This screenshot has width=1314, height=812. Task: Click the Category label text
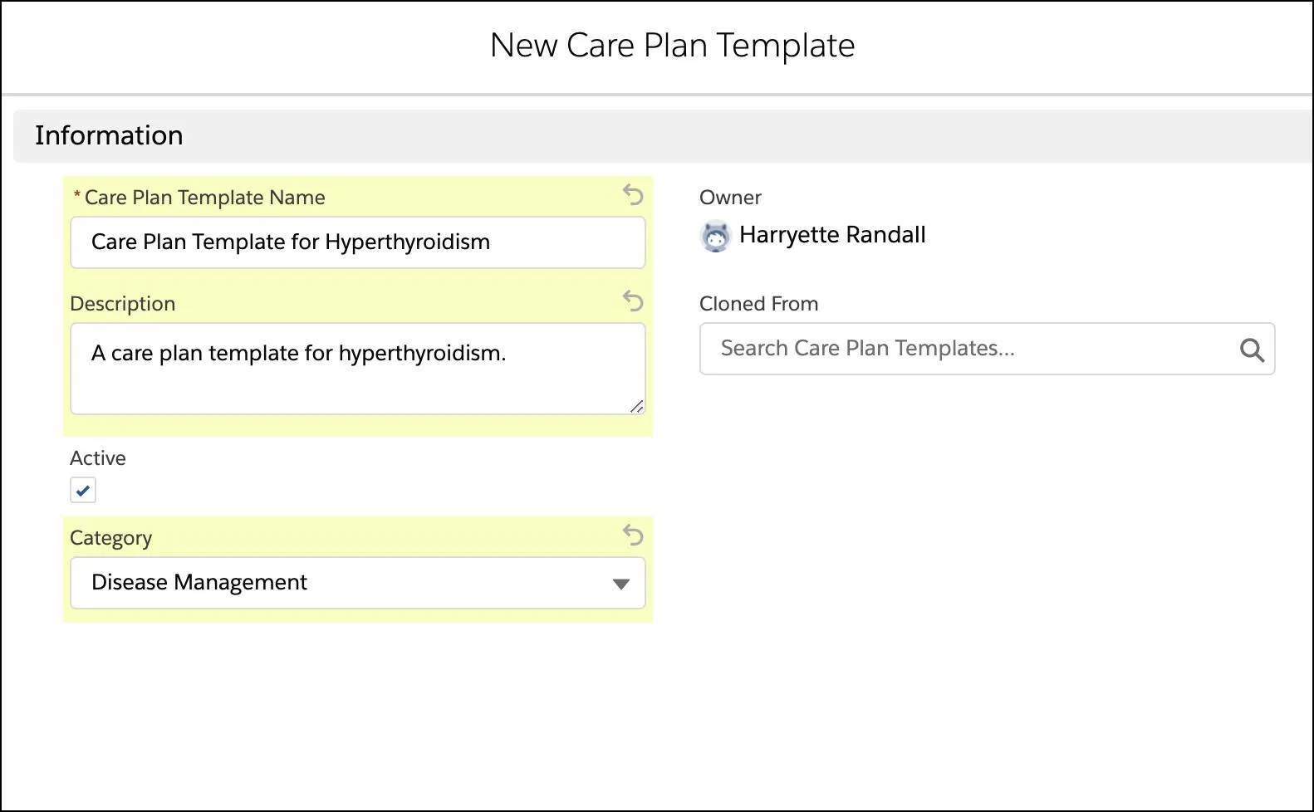coord(111,538)
